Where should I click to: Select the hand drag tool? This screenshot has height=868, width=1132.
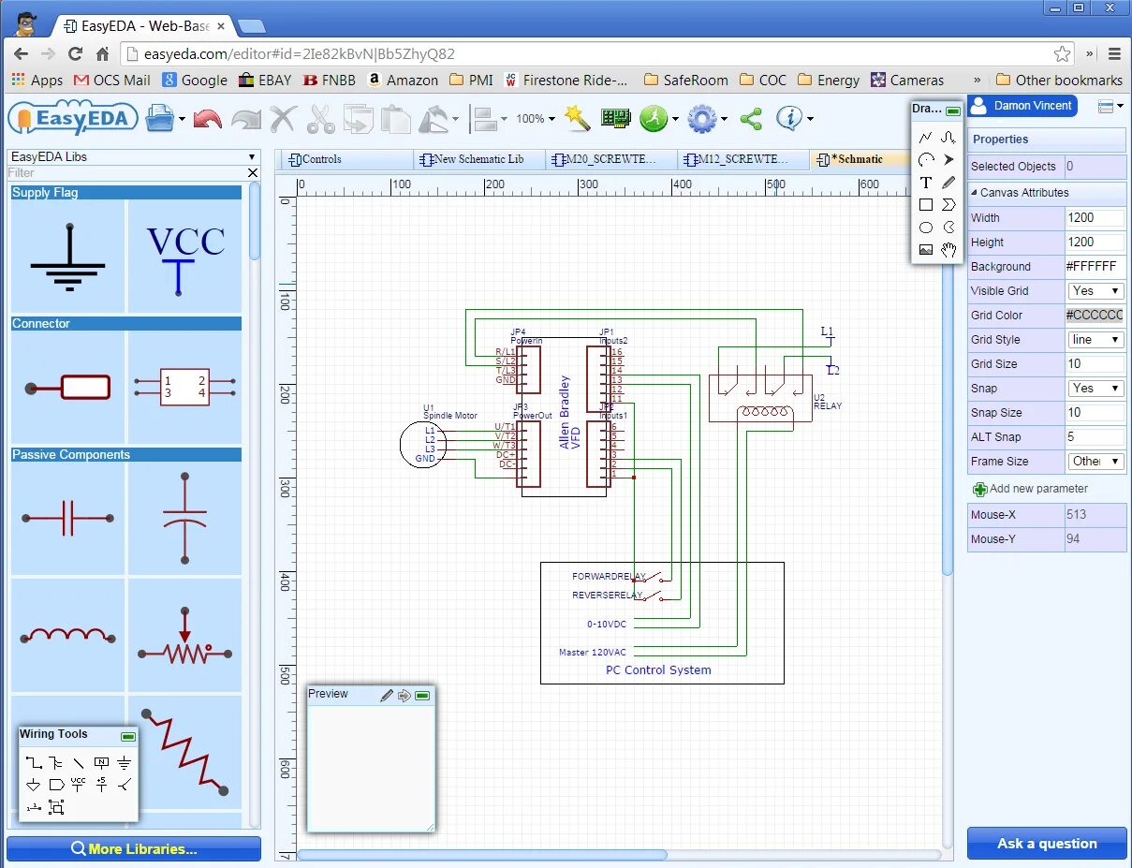(948, 250)
